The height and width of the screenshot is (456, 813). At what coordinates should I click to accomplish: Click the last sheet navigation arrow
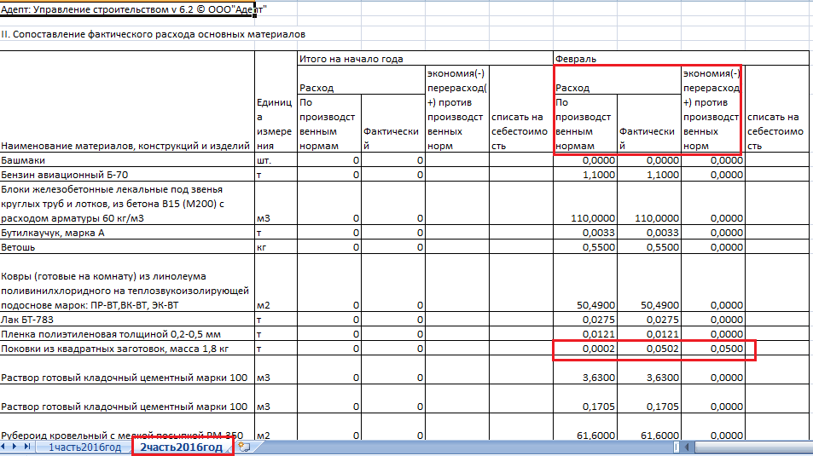click(27, 446)
